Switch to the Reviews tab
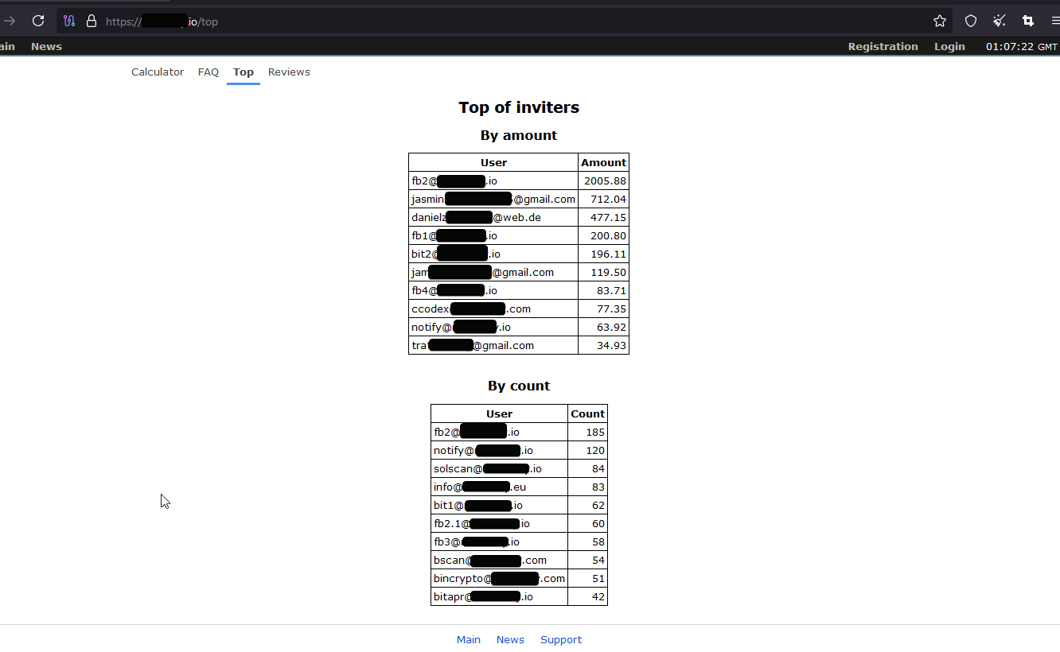 click(289, 72)
